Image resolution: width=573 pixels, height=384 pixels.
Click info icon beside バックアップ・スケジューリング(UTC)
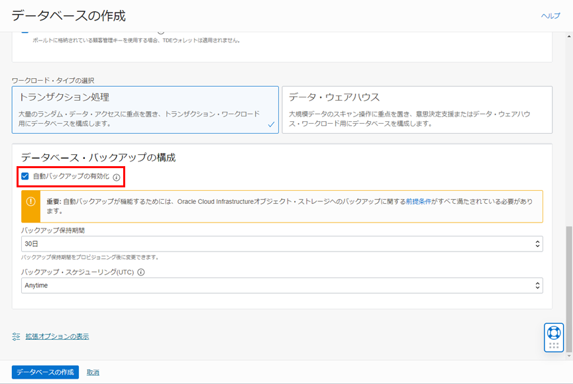(x=141, y=272)
